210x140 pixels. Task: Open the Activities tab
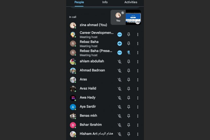131,2
